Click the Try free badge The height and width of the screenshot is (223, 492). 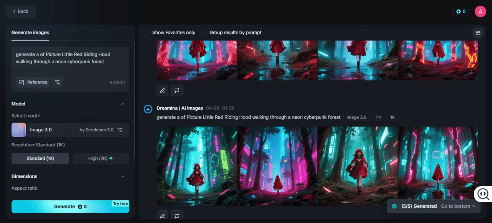click(x=120, y=203)
